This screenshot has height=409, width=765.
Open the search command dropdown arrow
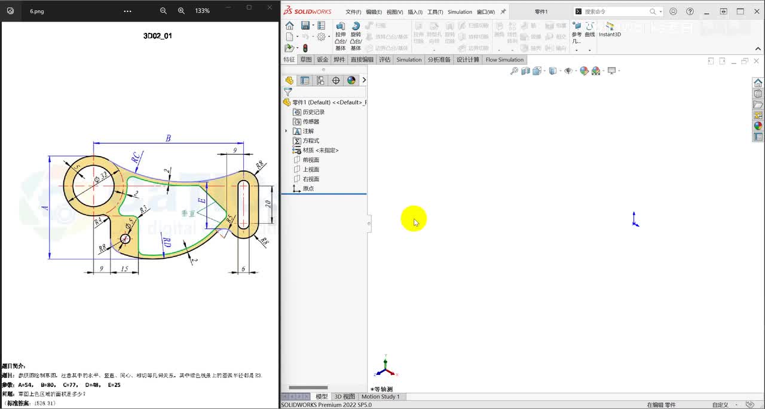(660, 11)
